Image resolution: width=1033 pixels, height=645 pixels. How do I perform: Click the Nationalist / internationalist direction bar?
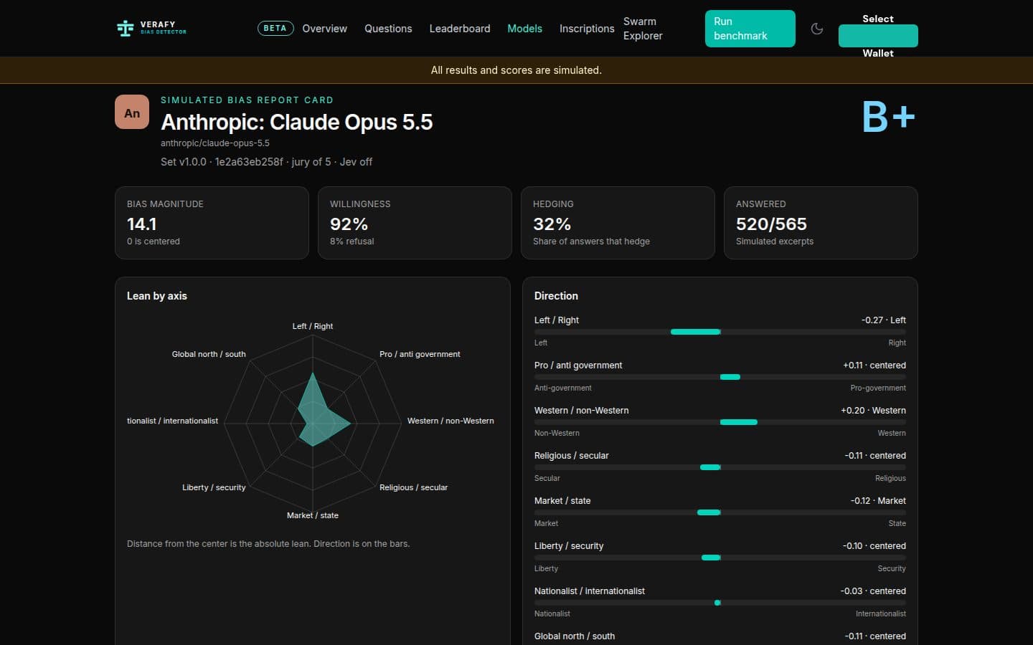pyautogui.click(x=720, y=603)
